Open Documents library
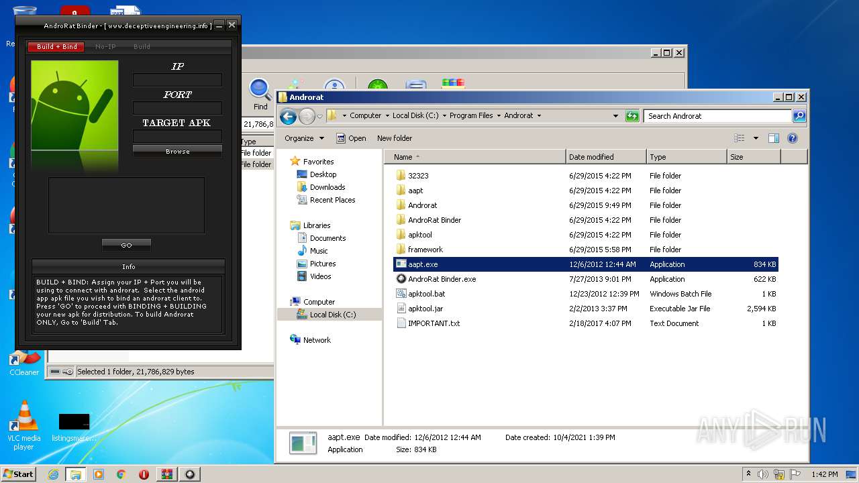This screenshot has height=483, width=859. coord(327,238)
